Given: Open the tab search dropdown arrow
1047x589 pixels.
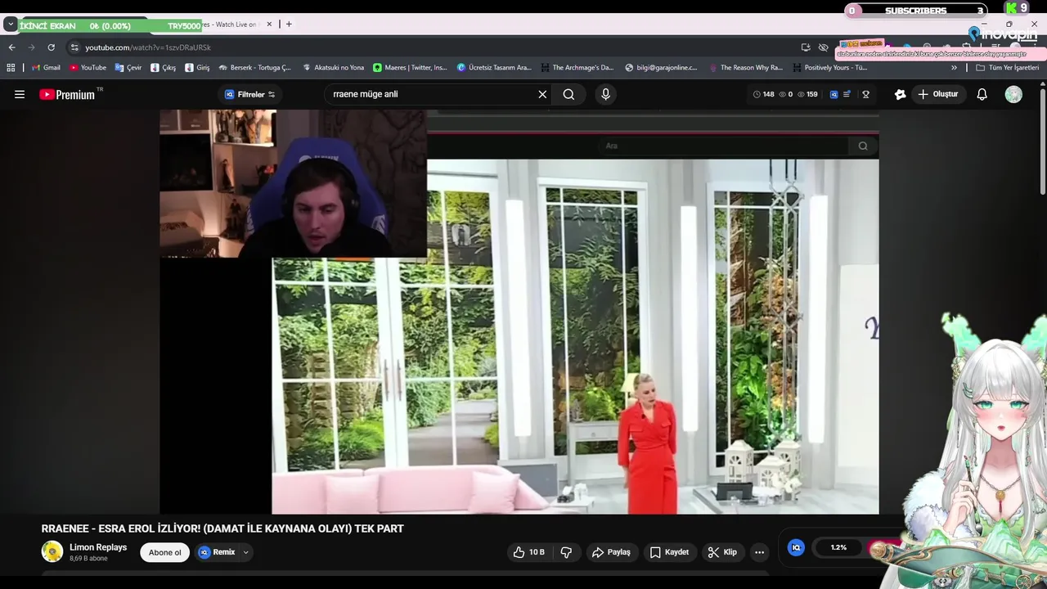Looking at the screenshot, I should (x=10, y=25).
